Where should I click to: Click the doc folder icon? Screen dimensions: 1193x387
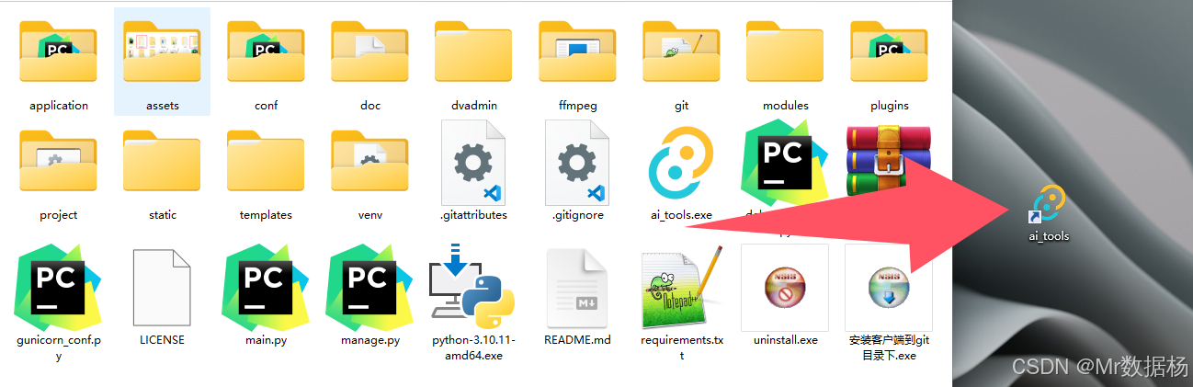(x=369, y=51)
